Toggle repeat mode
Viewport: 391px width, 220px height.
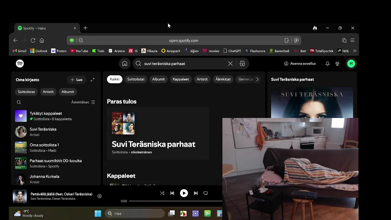[206, 193]
